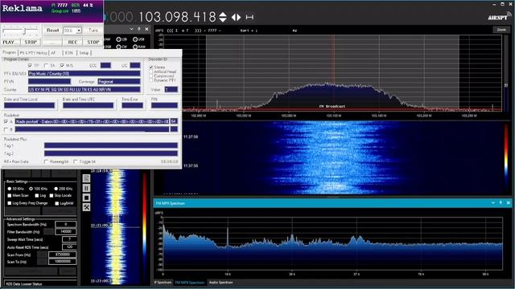The height and width of the screenshot is (289, 515).
Task: Pin the panel behind the RDS window
Action: (139, 29)
